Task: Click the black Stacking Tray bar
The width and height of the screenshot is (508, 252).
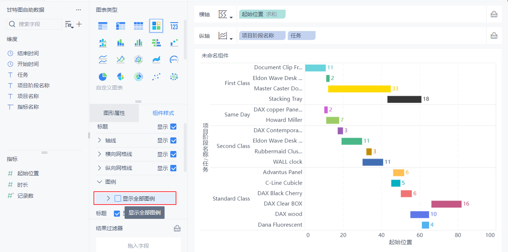Action: (404, 99)
